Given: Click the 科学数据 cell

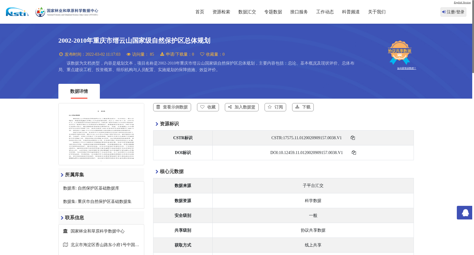Looking at the screenshot, I should (313, 201).
